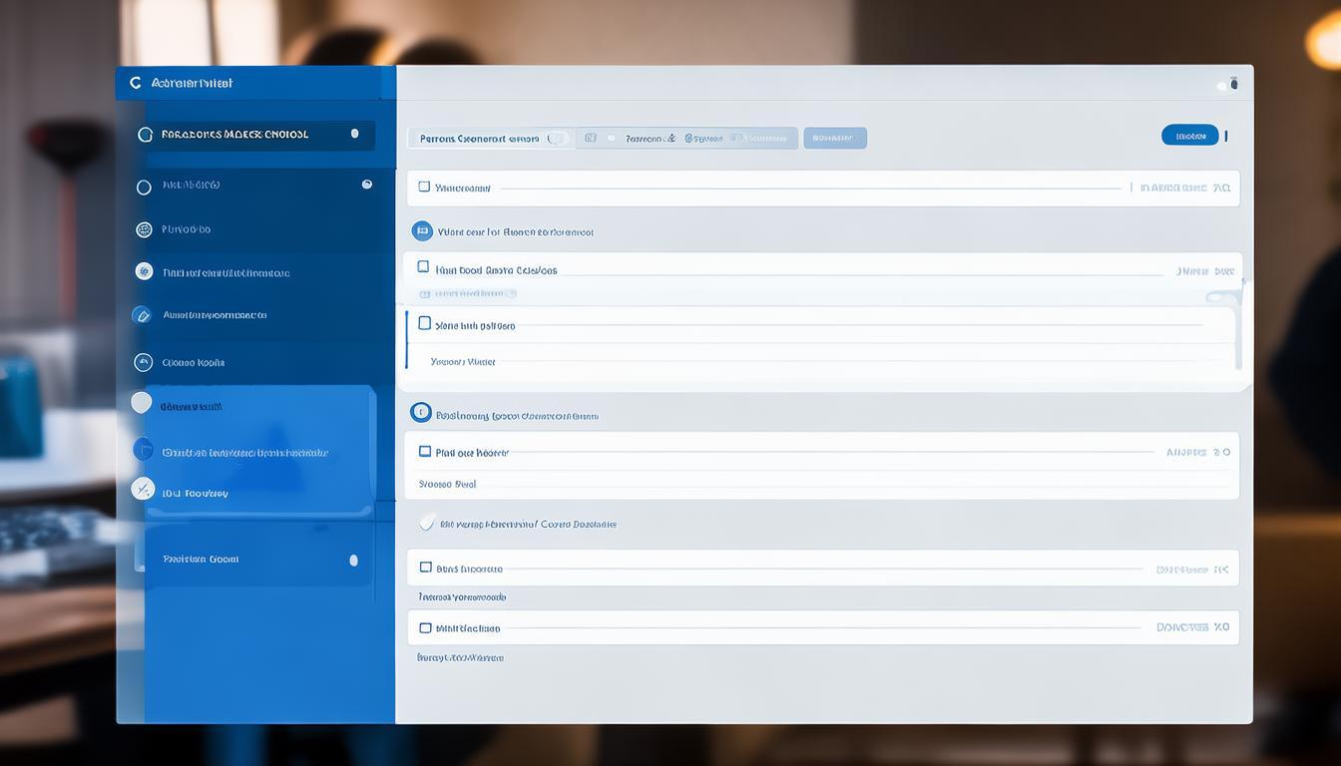Image resolution: width=1341 pixels, height=766 pixels.
Task: Open the 'AINPRE 2O' value on 'Plnt oue hooerr' row
Action: click(x=1197, y=452)
